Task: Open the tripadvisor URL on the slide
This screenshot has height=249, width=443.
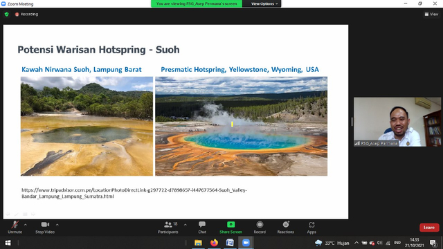Action: tap(134, 193)
